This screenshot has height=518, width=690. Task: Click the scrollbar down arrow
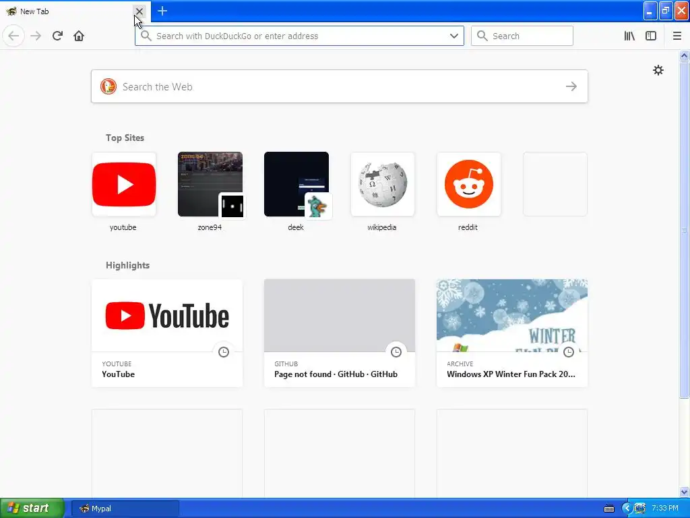(684, 492)
